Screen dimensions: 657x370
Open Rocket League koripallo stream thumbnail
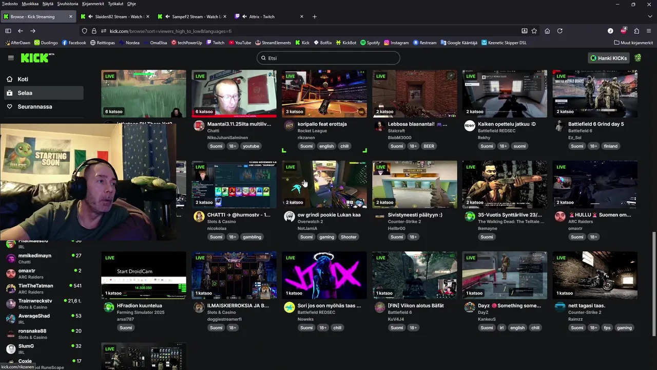click(324, 94)
